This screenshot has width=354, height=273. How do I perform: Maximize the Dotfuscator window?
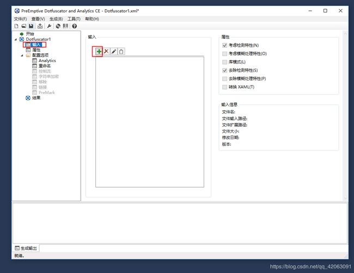coord(325,11)
